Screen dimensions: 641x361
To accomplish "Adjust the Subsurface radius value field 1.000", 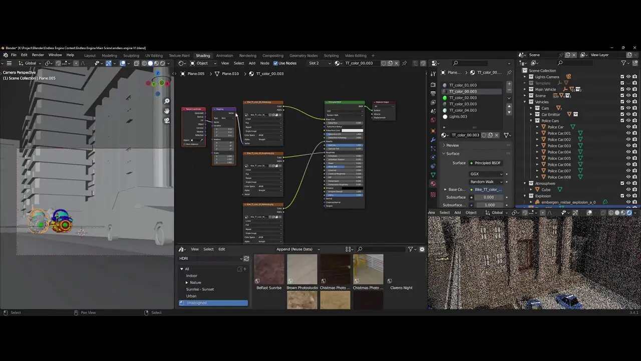I will 490,205.
